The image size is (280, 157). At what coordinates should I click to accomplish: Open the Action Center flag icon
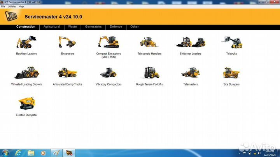(x=245, y=153)
